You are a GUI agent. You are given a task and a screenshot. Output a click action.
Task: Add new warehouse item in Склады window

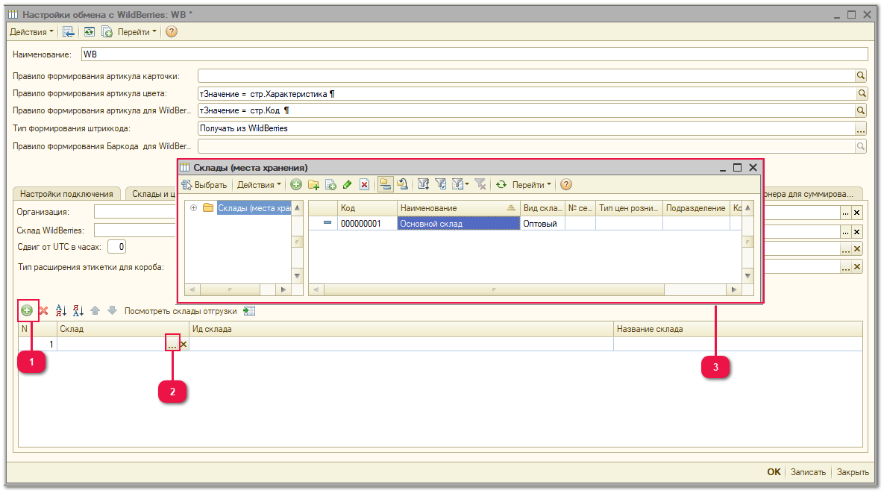tap(296, 184)
